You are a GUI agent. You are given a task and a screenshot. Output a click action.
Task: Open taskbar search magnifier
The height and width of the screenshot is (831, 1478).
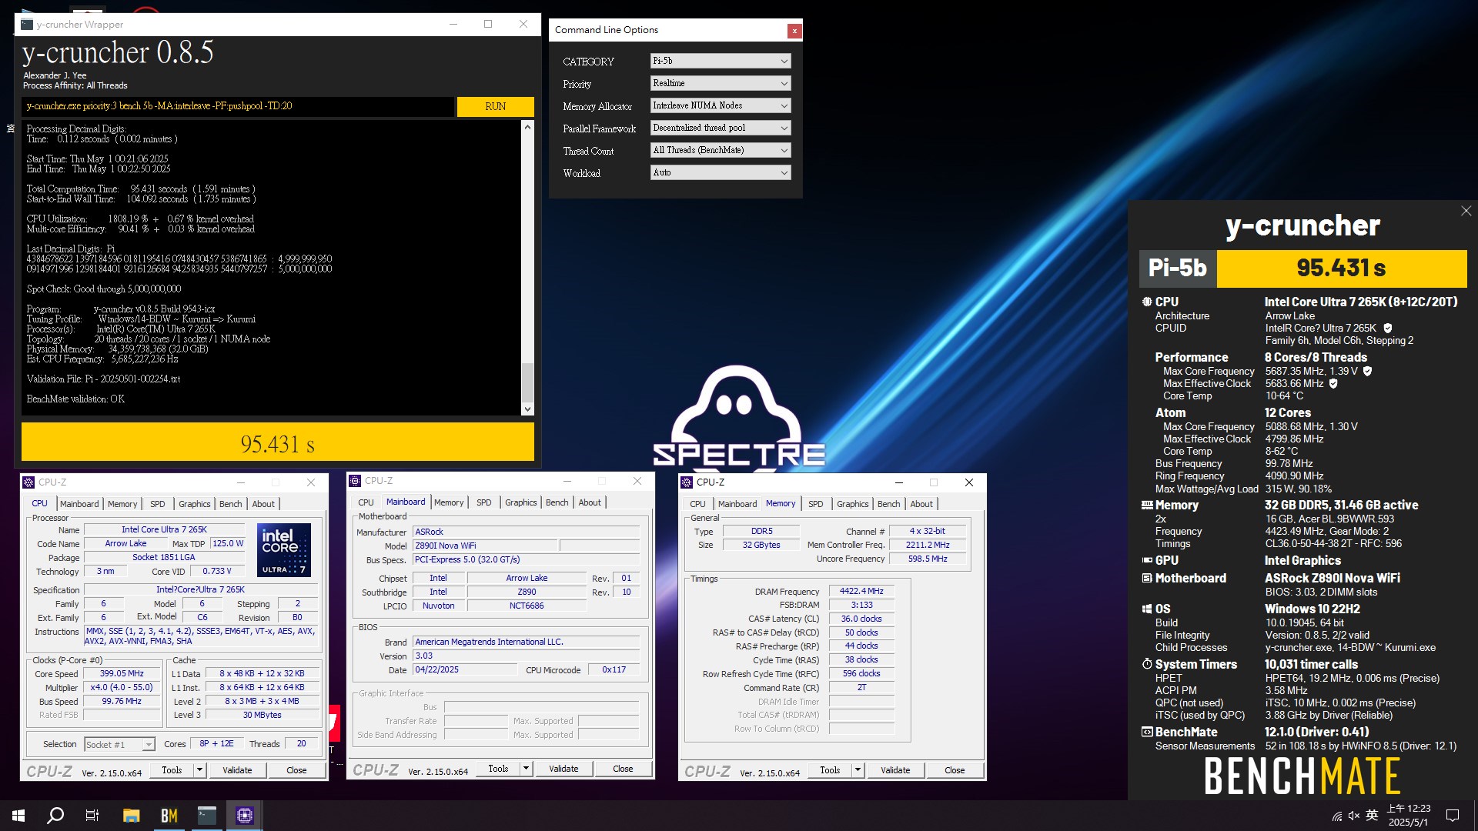[55, 816]
